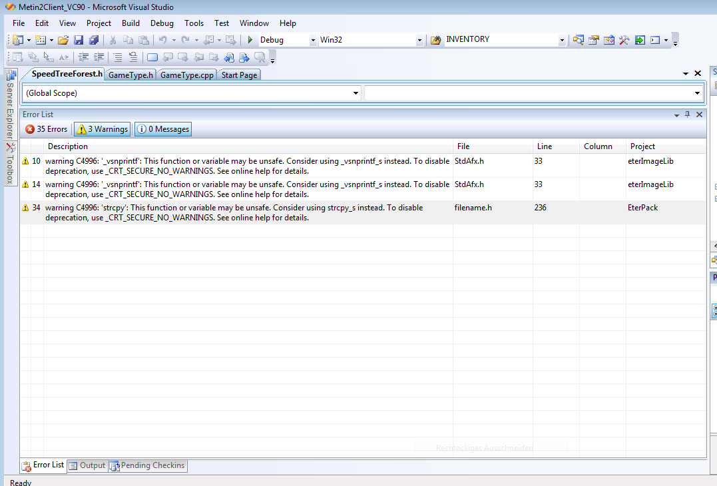The image size is (717, 486).
Task: Click the Display Parameter Info icon
Action: point(33,57)
